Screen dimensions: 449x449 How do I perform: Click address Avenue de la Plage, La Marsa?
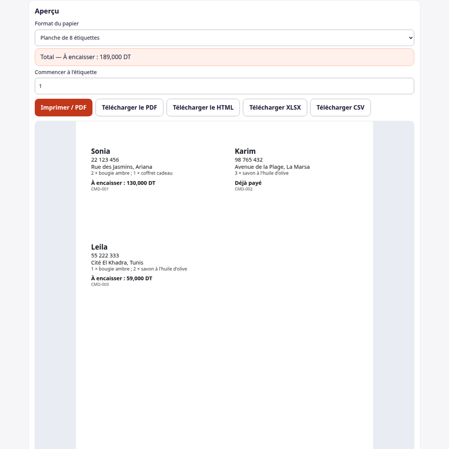272,167
